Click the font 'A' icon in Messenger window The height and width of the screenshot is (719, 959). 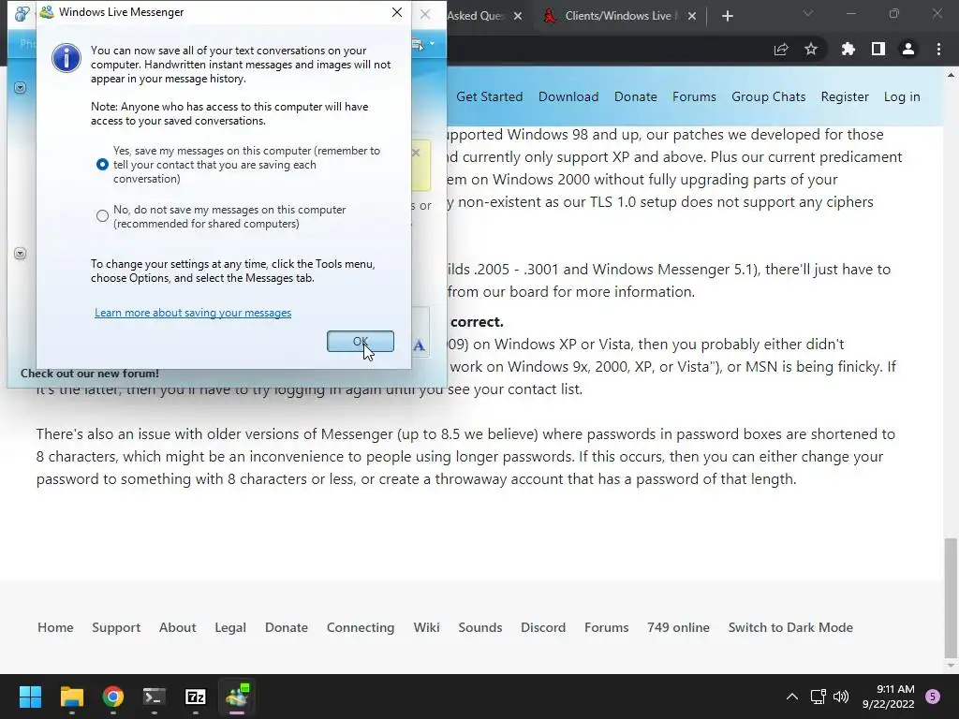[x=419, y=345]
